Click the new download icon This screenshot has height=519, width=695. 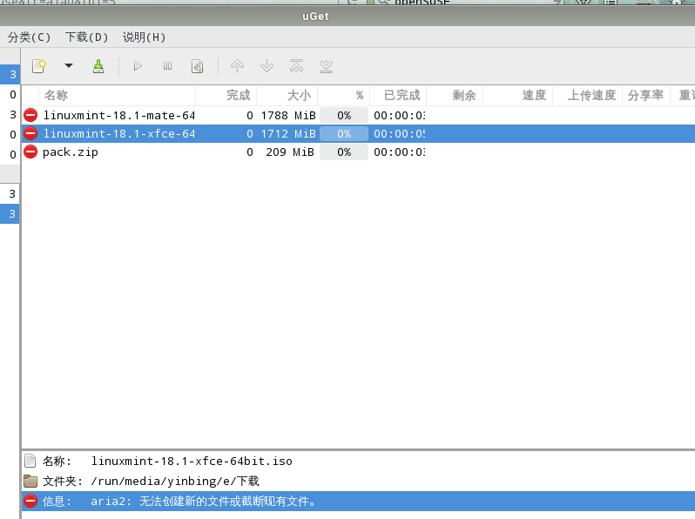(39, 66)
